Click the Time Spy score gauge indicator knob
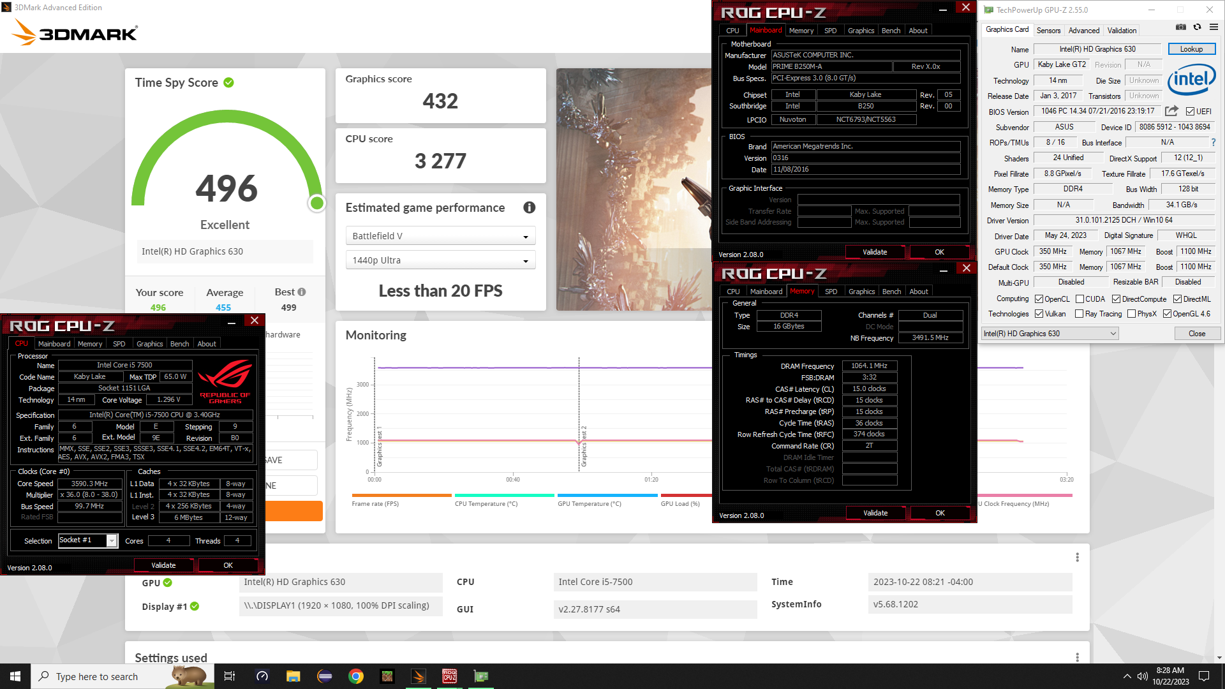The image size is (1225, 689). [x=316, y=204]
